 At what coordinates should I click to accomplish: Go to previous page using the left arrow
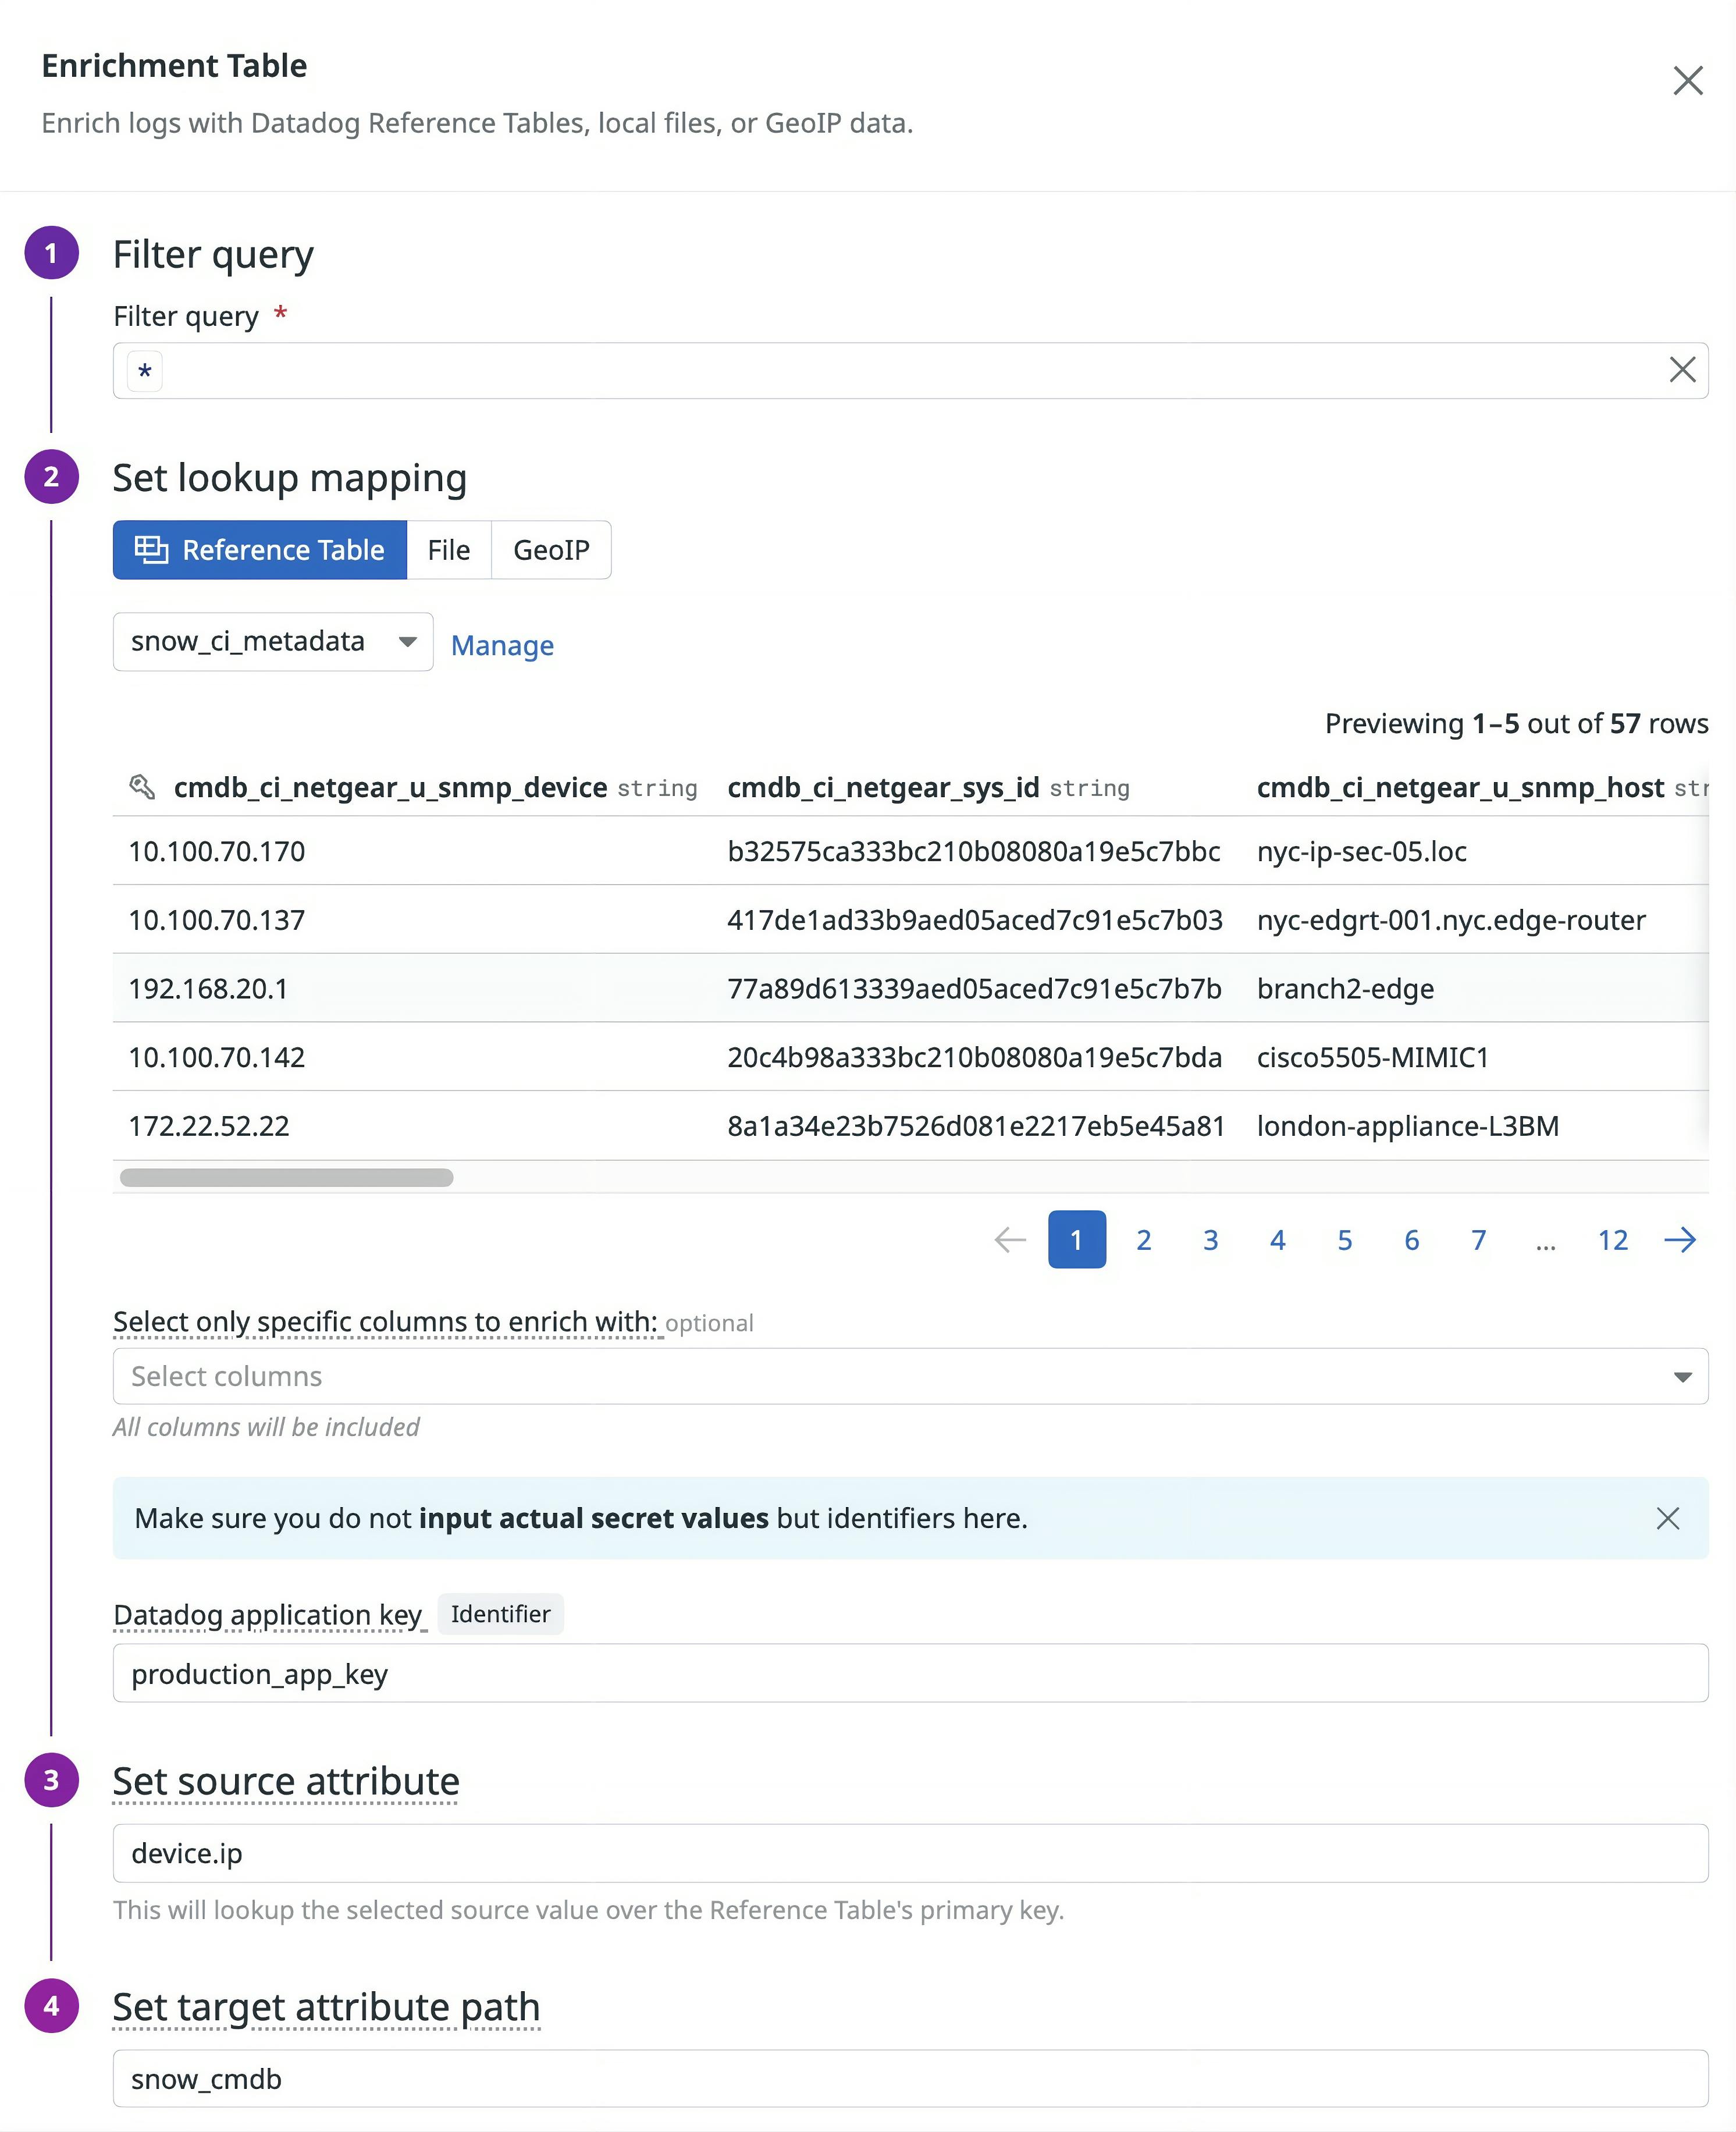click(x=1009, y=1240)
